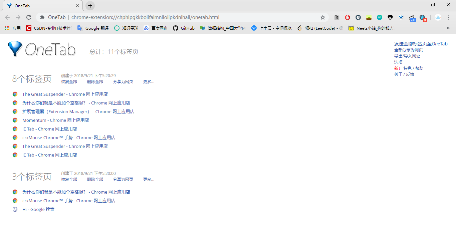Click the globe favicon beside Hi - Google 搜索
456x243 pixels.
[15, 209]
